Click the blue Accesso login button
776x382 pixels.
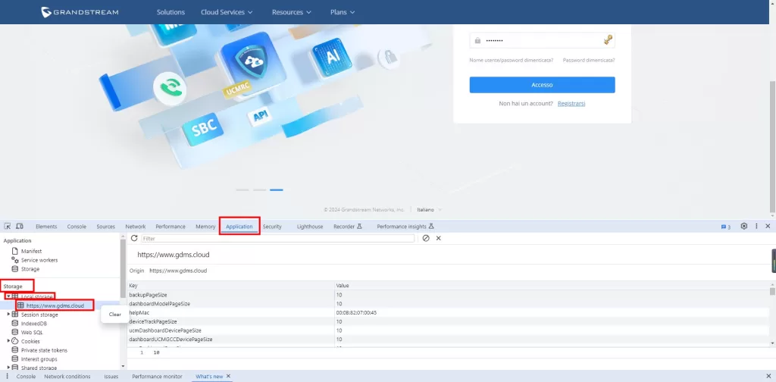(542, 85)
